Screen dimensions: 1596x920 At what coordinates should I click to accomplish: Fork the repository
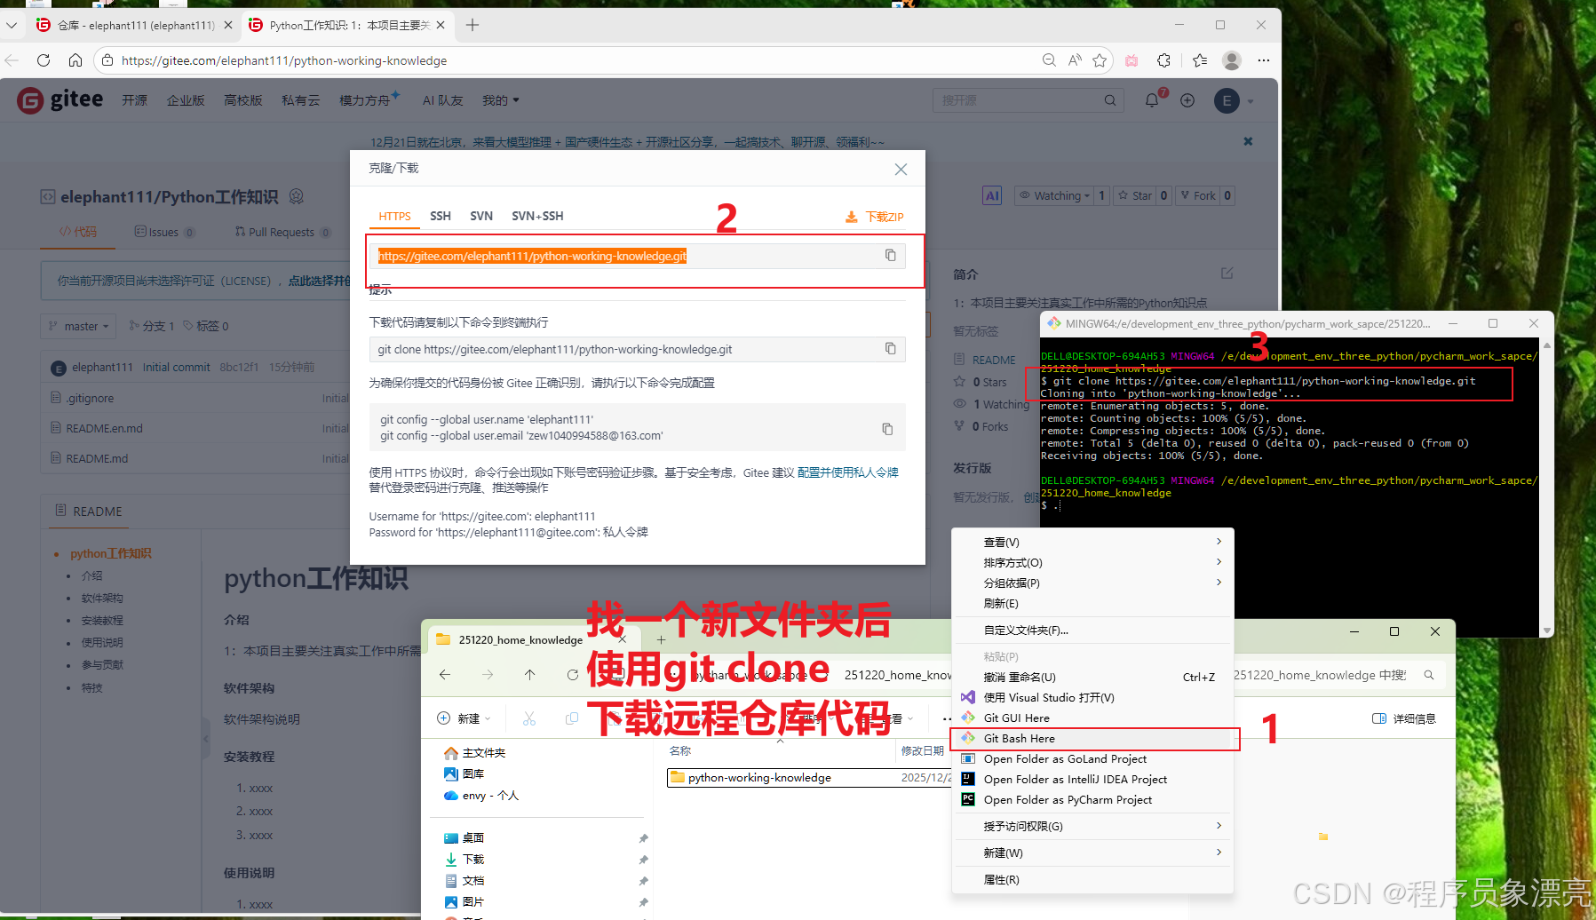(x=1198, y=195)
